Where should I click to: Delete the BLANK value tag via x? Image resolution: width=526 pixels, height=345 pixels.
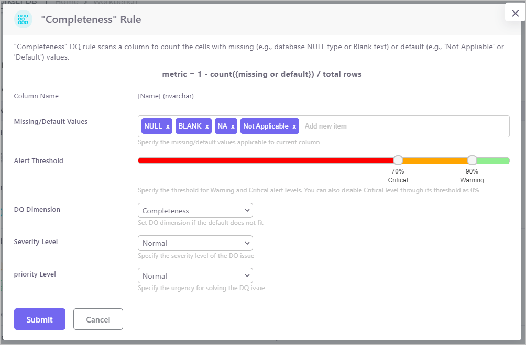pos(207,126)
